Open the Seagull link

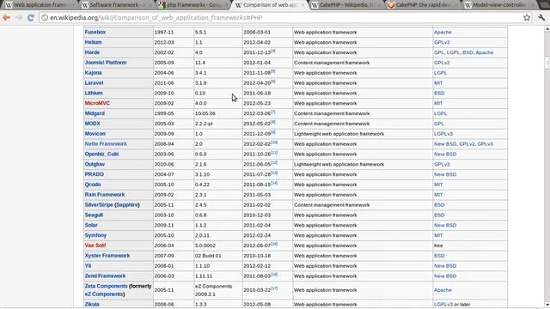(x=94, y=215)
